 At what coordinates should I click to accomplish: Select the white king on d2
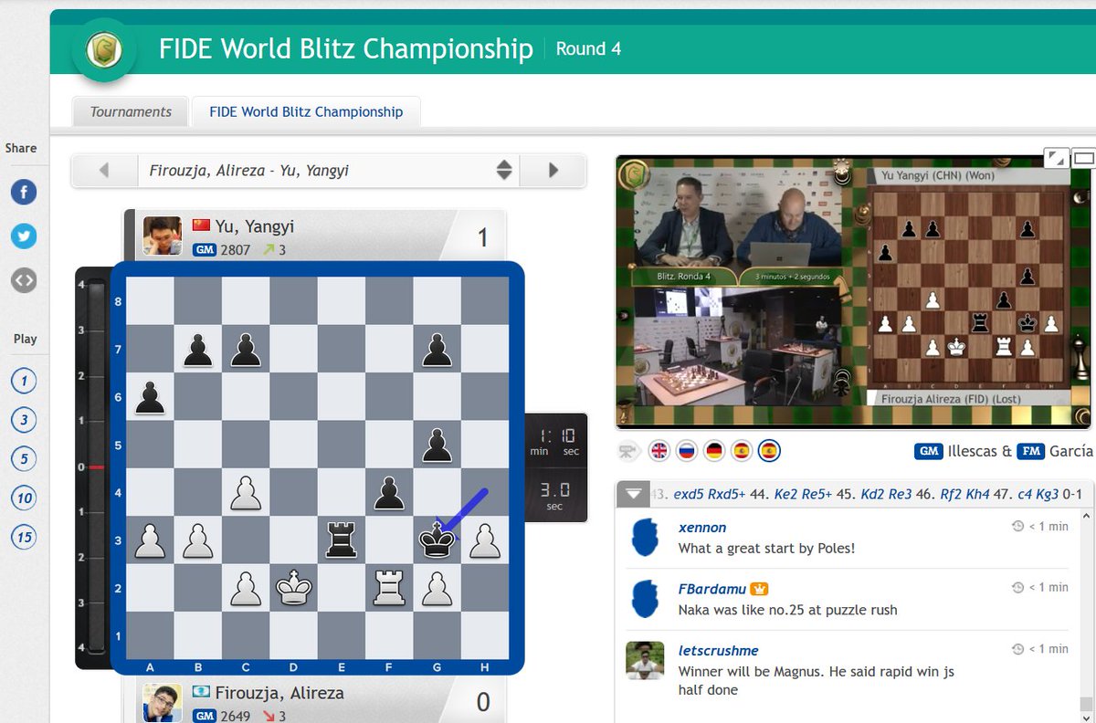[294, 588]
